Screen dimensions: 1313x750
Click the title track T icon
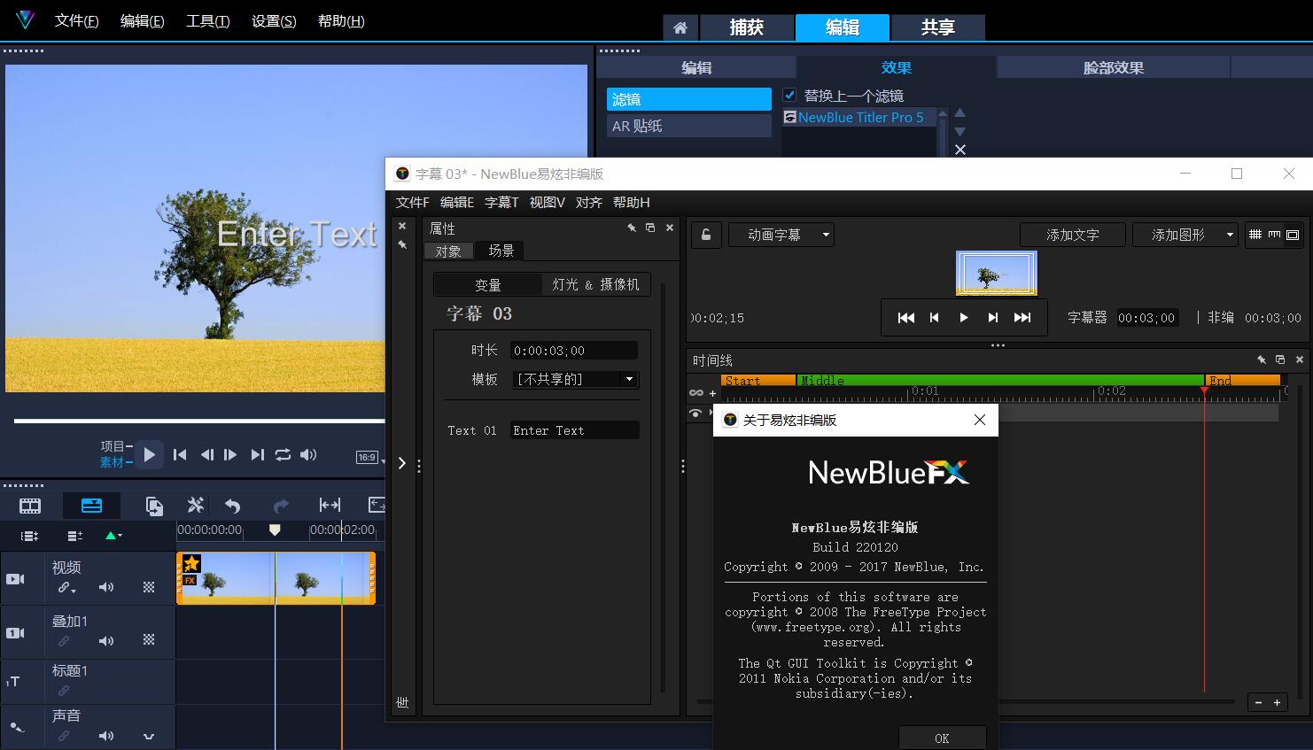[13, 681]
